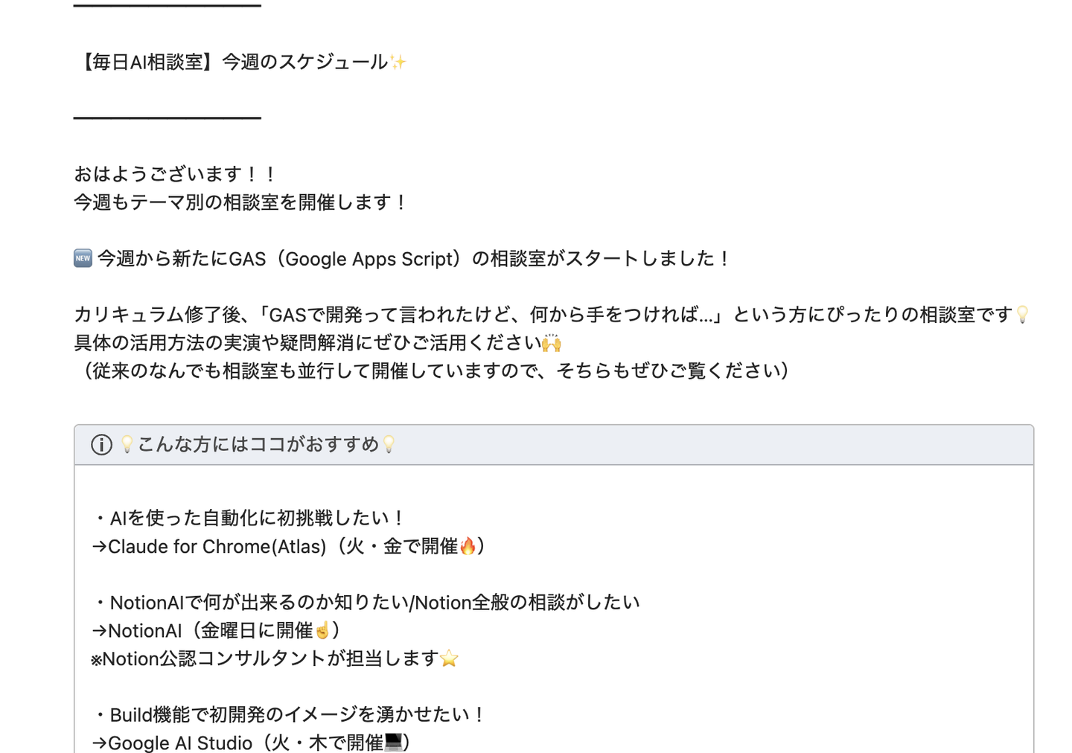Click the こんな方にはココがおすすめ callout header

point(258,445)
